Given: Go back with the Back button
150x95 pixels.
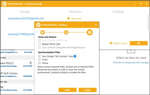Looking at the screenshot, I should (x=67, y=90).
